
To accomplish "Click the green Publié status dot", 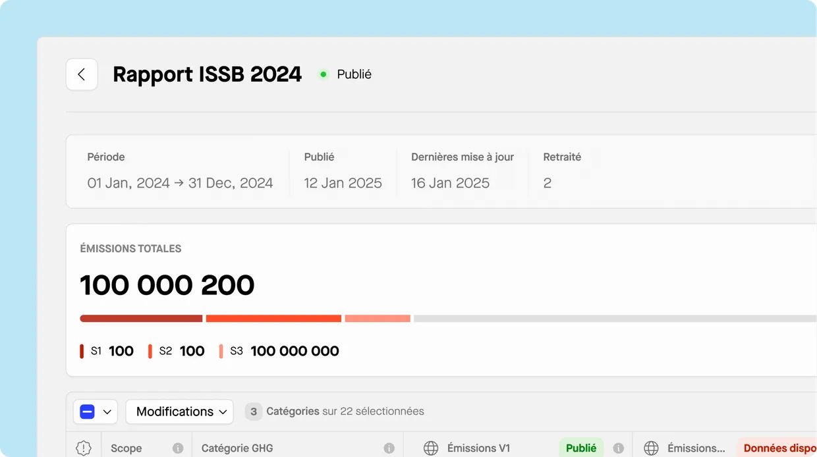I will click(323, 74).
